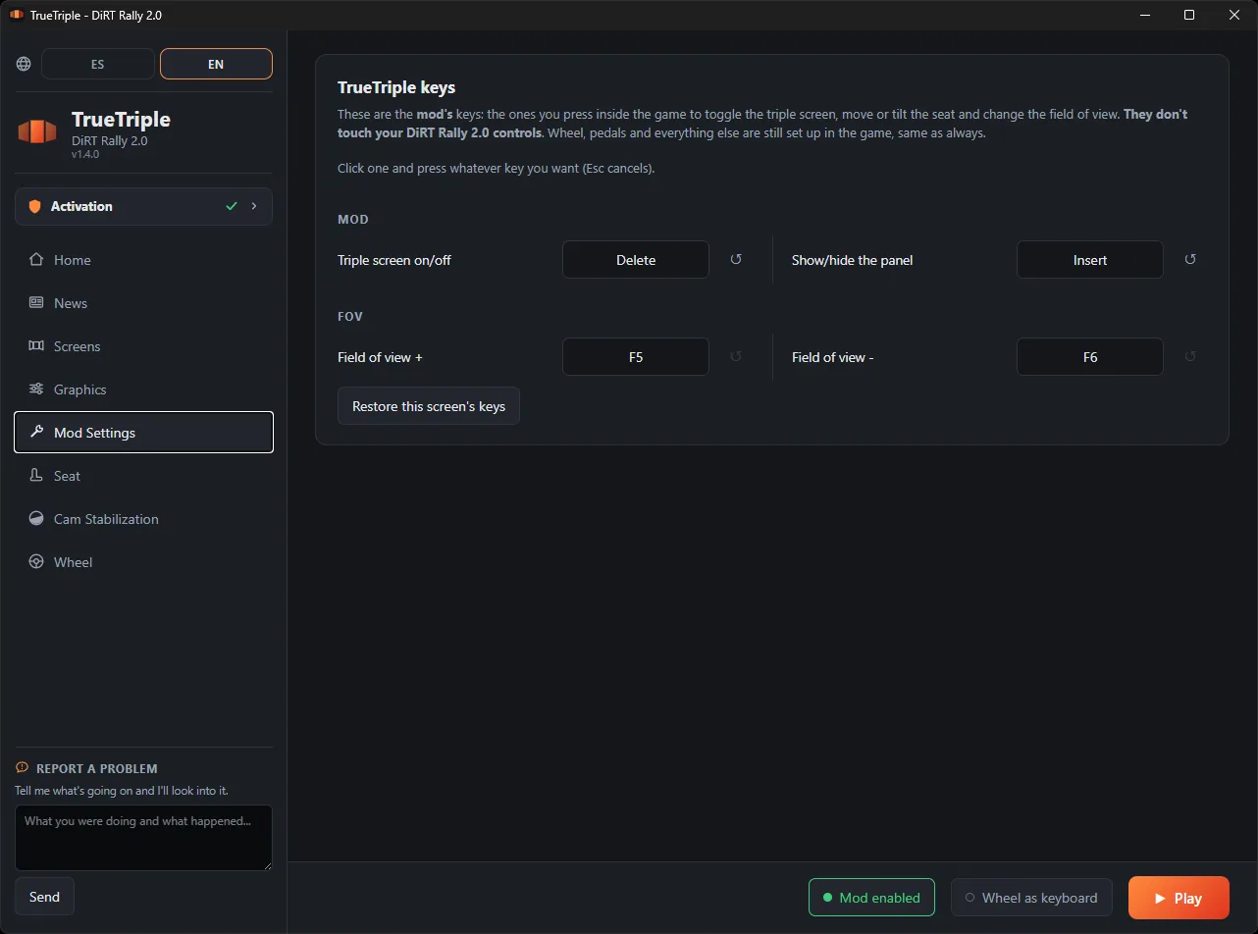Reset the Field of view - key
The image size is (1258, 934).
point(1190,357)
